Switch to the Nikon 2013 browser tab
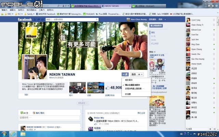The image size is (219, 137). pos(86,6)
